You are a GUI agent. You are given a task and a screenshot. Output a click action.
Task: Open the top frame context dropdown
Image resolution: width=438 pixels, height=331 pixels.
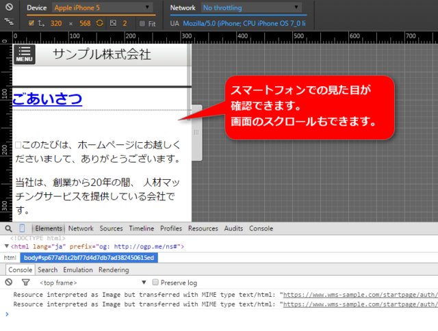(x=92, y=282)
